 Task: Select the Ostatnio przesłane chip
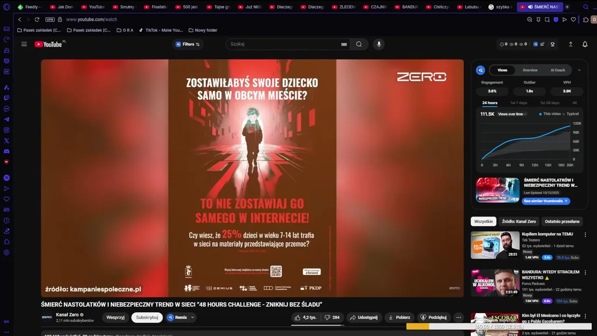coord(562,221)
